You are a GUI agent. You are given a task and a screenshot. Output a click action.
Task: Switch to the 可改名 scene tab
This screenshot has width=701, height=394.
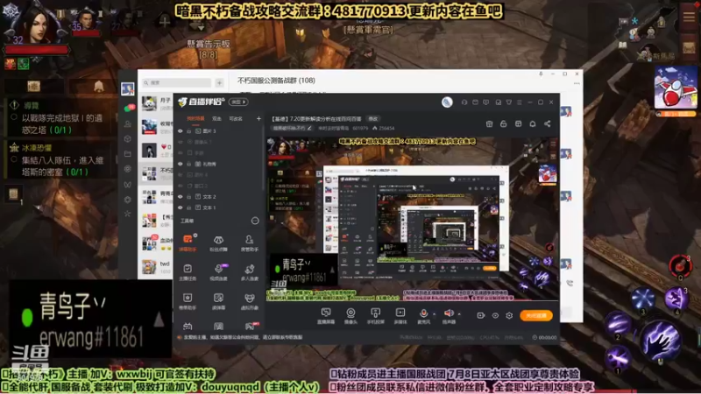click(x=236, y=119)
